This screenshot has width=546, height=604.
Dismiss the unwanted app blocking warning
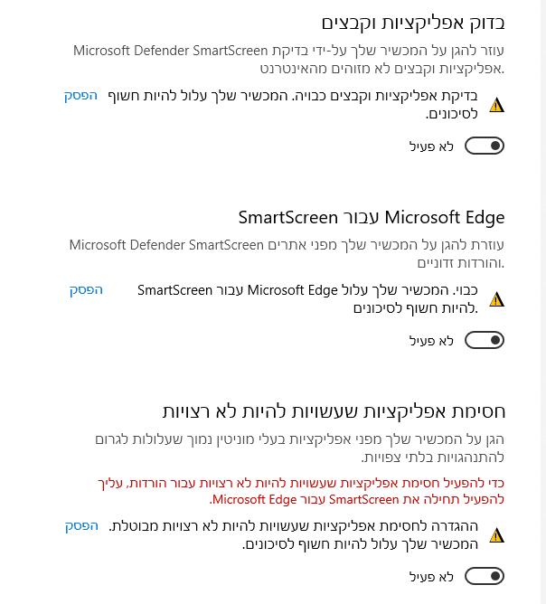[80, 526]
